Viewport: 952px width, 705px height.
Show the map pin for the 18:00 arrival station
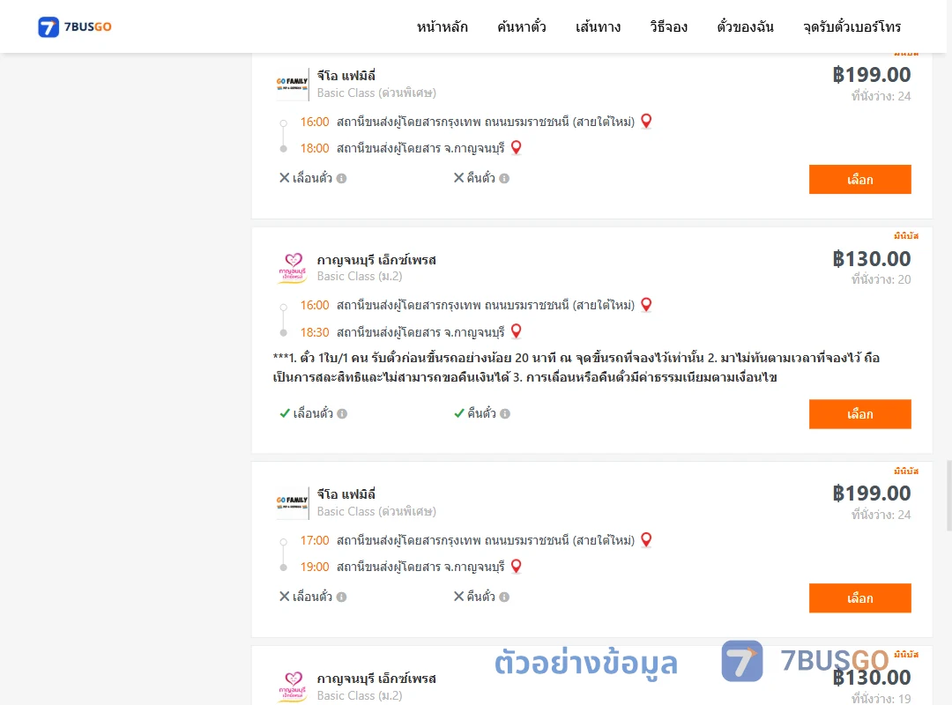point(516,147)
